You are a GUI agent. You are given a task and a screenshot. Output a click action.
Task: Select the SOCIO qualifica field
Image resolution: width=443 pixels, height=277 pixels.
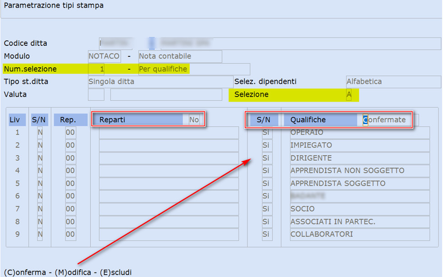click(360, 209)
